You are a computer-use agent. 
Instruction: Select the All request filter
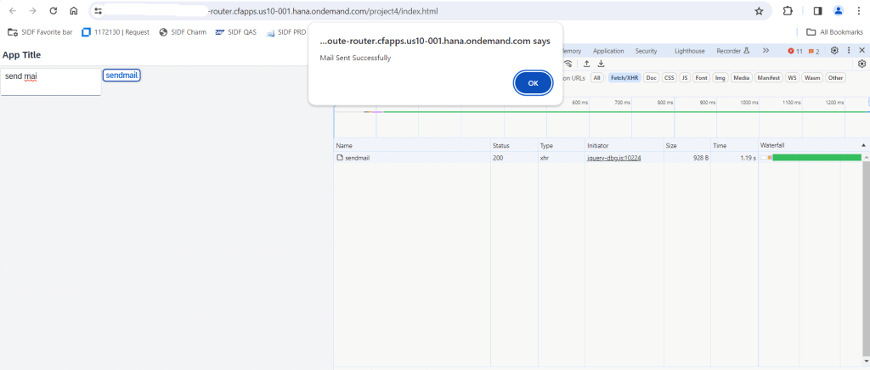(x=597, y=78)
